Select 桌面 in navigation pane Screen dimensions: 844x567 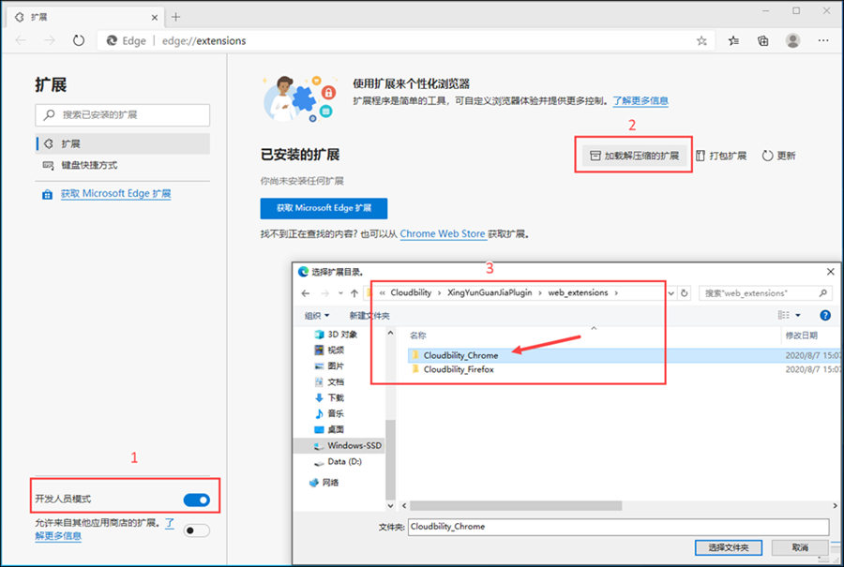(x=329, y=429)
